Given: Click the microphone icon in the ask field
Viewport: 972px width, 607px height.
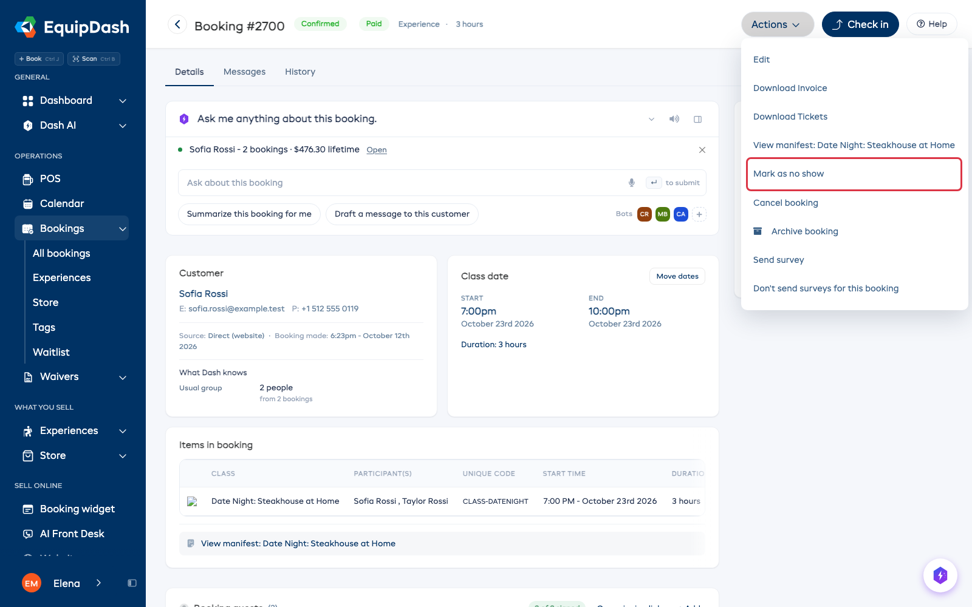Looking at the screenshot, I should point(632,183).
